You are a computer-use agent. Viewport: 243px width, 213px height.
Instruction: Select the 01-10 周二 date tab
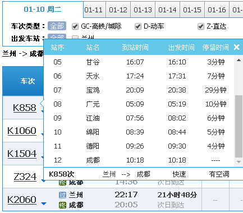pyautogui.click(x=43, y=9)
